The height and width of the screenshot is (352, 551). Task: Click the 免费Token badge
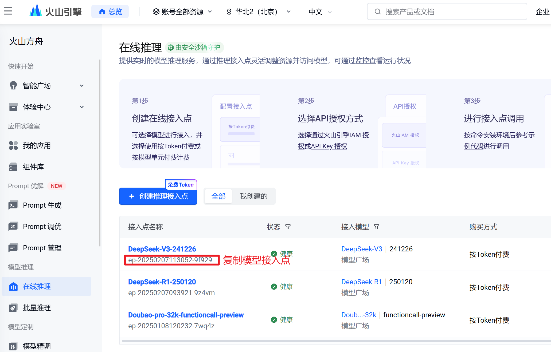click(x=181, y=185)
